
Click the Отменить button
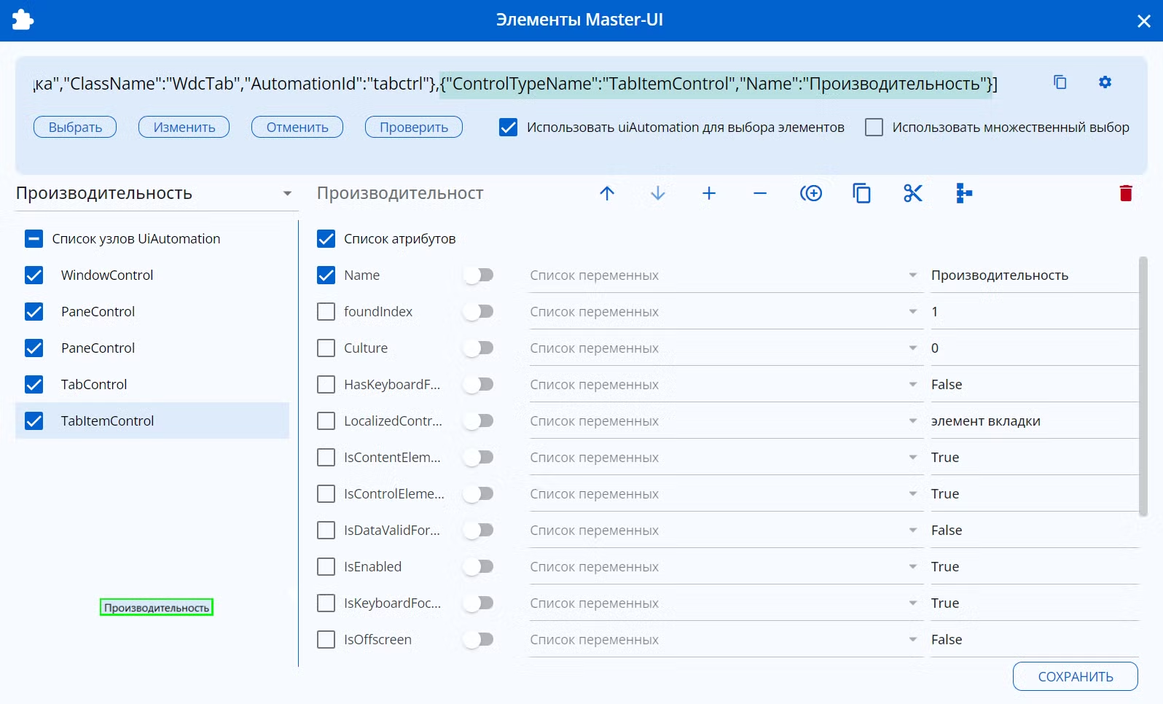pyautogui.click(x=297, y=127)
